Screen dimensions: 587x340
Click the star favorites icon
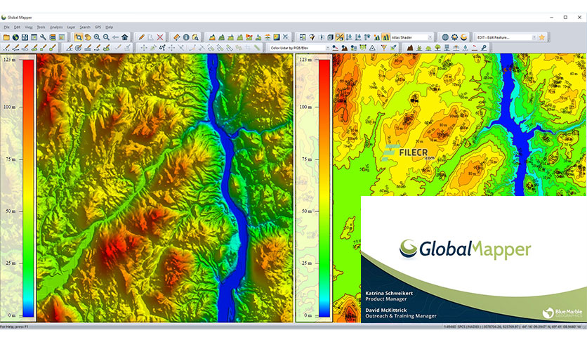pyautogui.click(x=541, y=37)
